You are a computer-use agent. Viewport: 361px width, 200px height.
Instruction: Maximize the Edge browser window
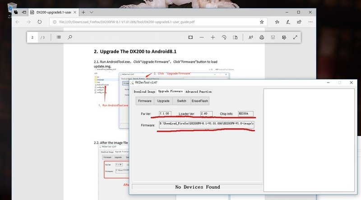299,12
